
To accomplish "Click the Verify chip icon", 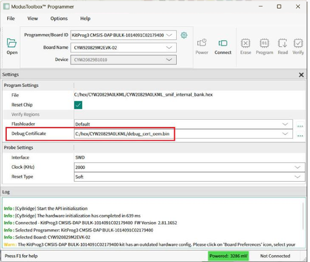I will pos(298,43).
